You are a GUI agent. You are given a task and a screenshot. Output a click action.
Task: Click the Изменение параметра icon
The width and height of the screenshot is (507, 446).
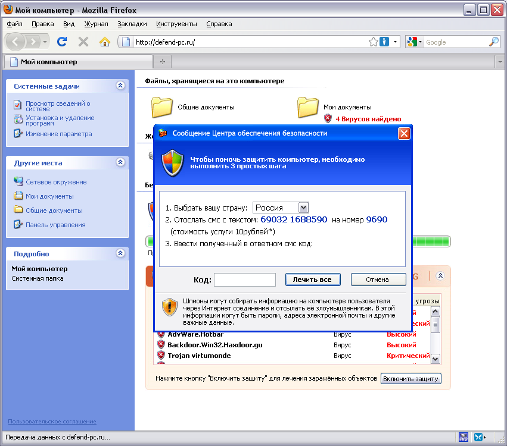pos(18,133)
